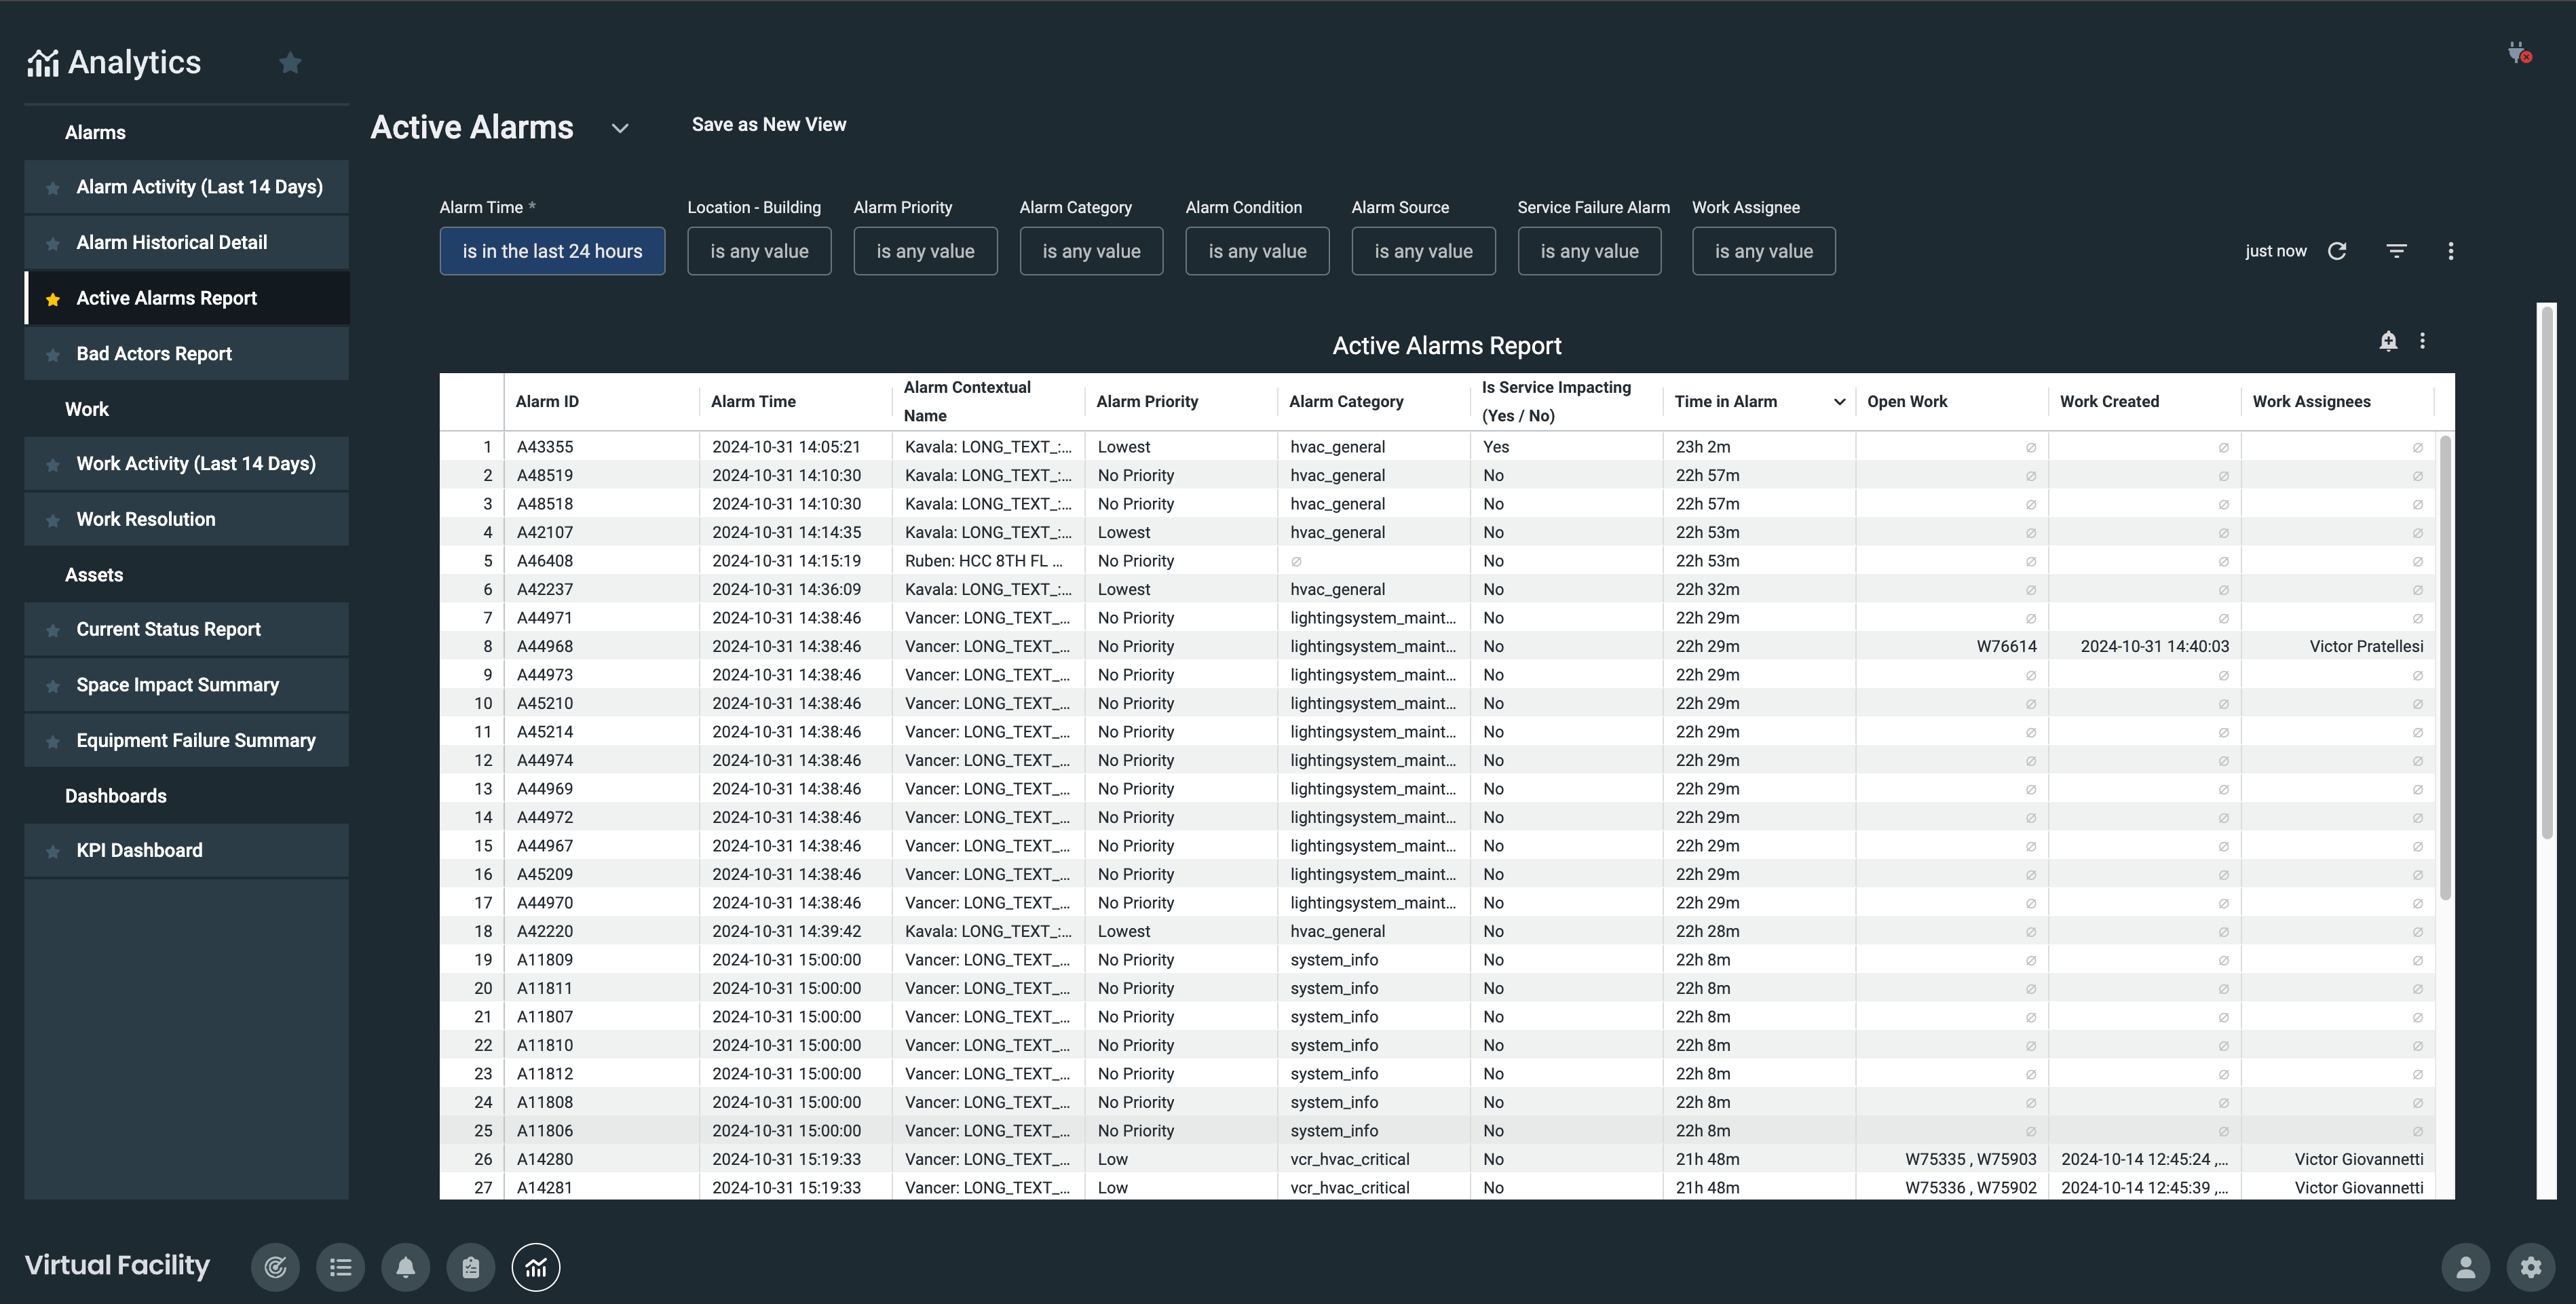Open the clipboard icon in bottom bar
This screenshot has height=1304, width=2576.
click(x=470, y=1267)
